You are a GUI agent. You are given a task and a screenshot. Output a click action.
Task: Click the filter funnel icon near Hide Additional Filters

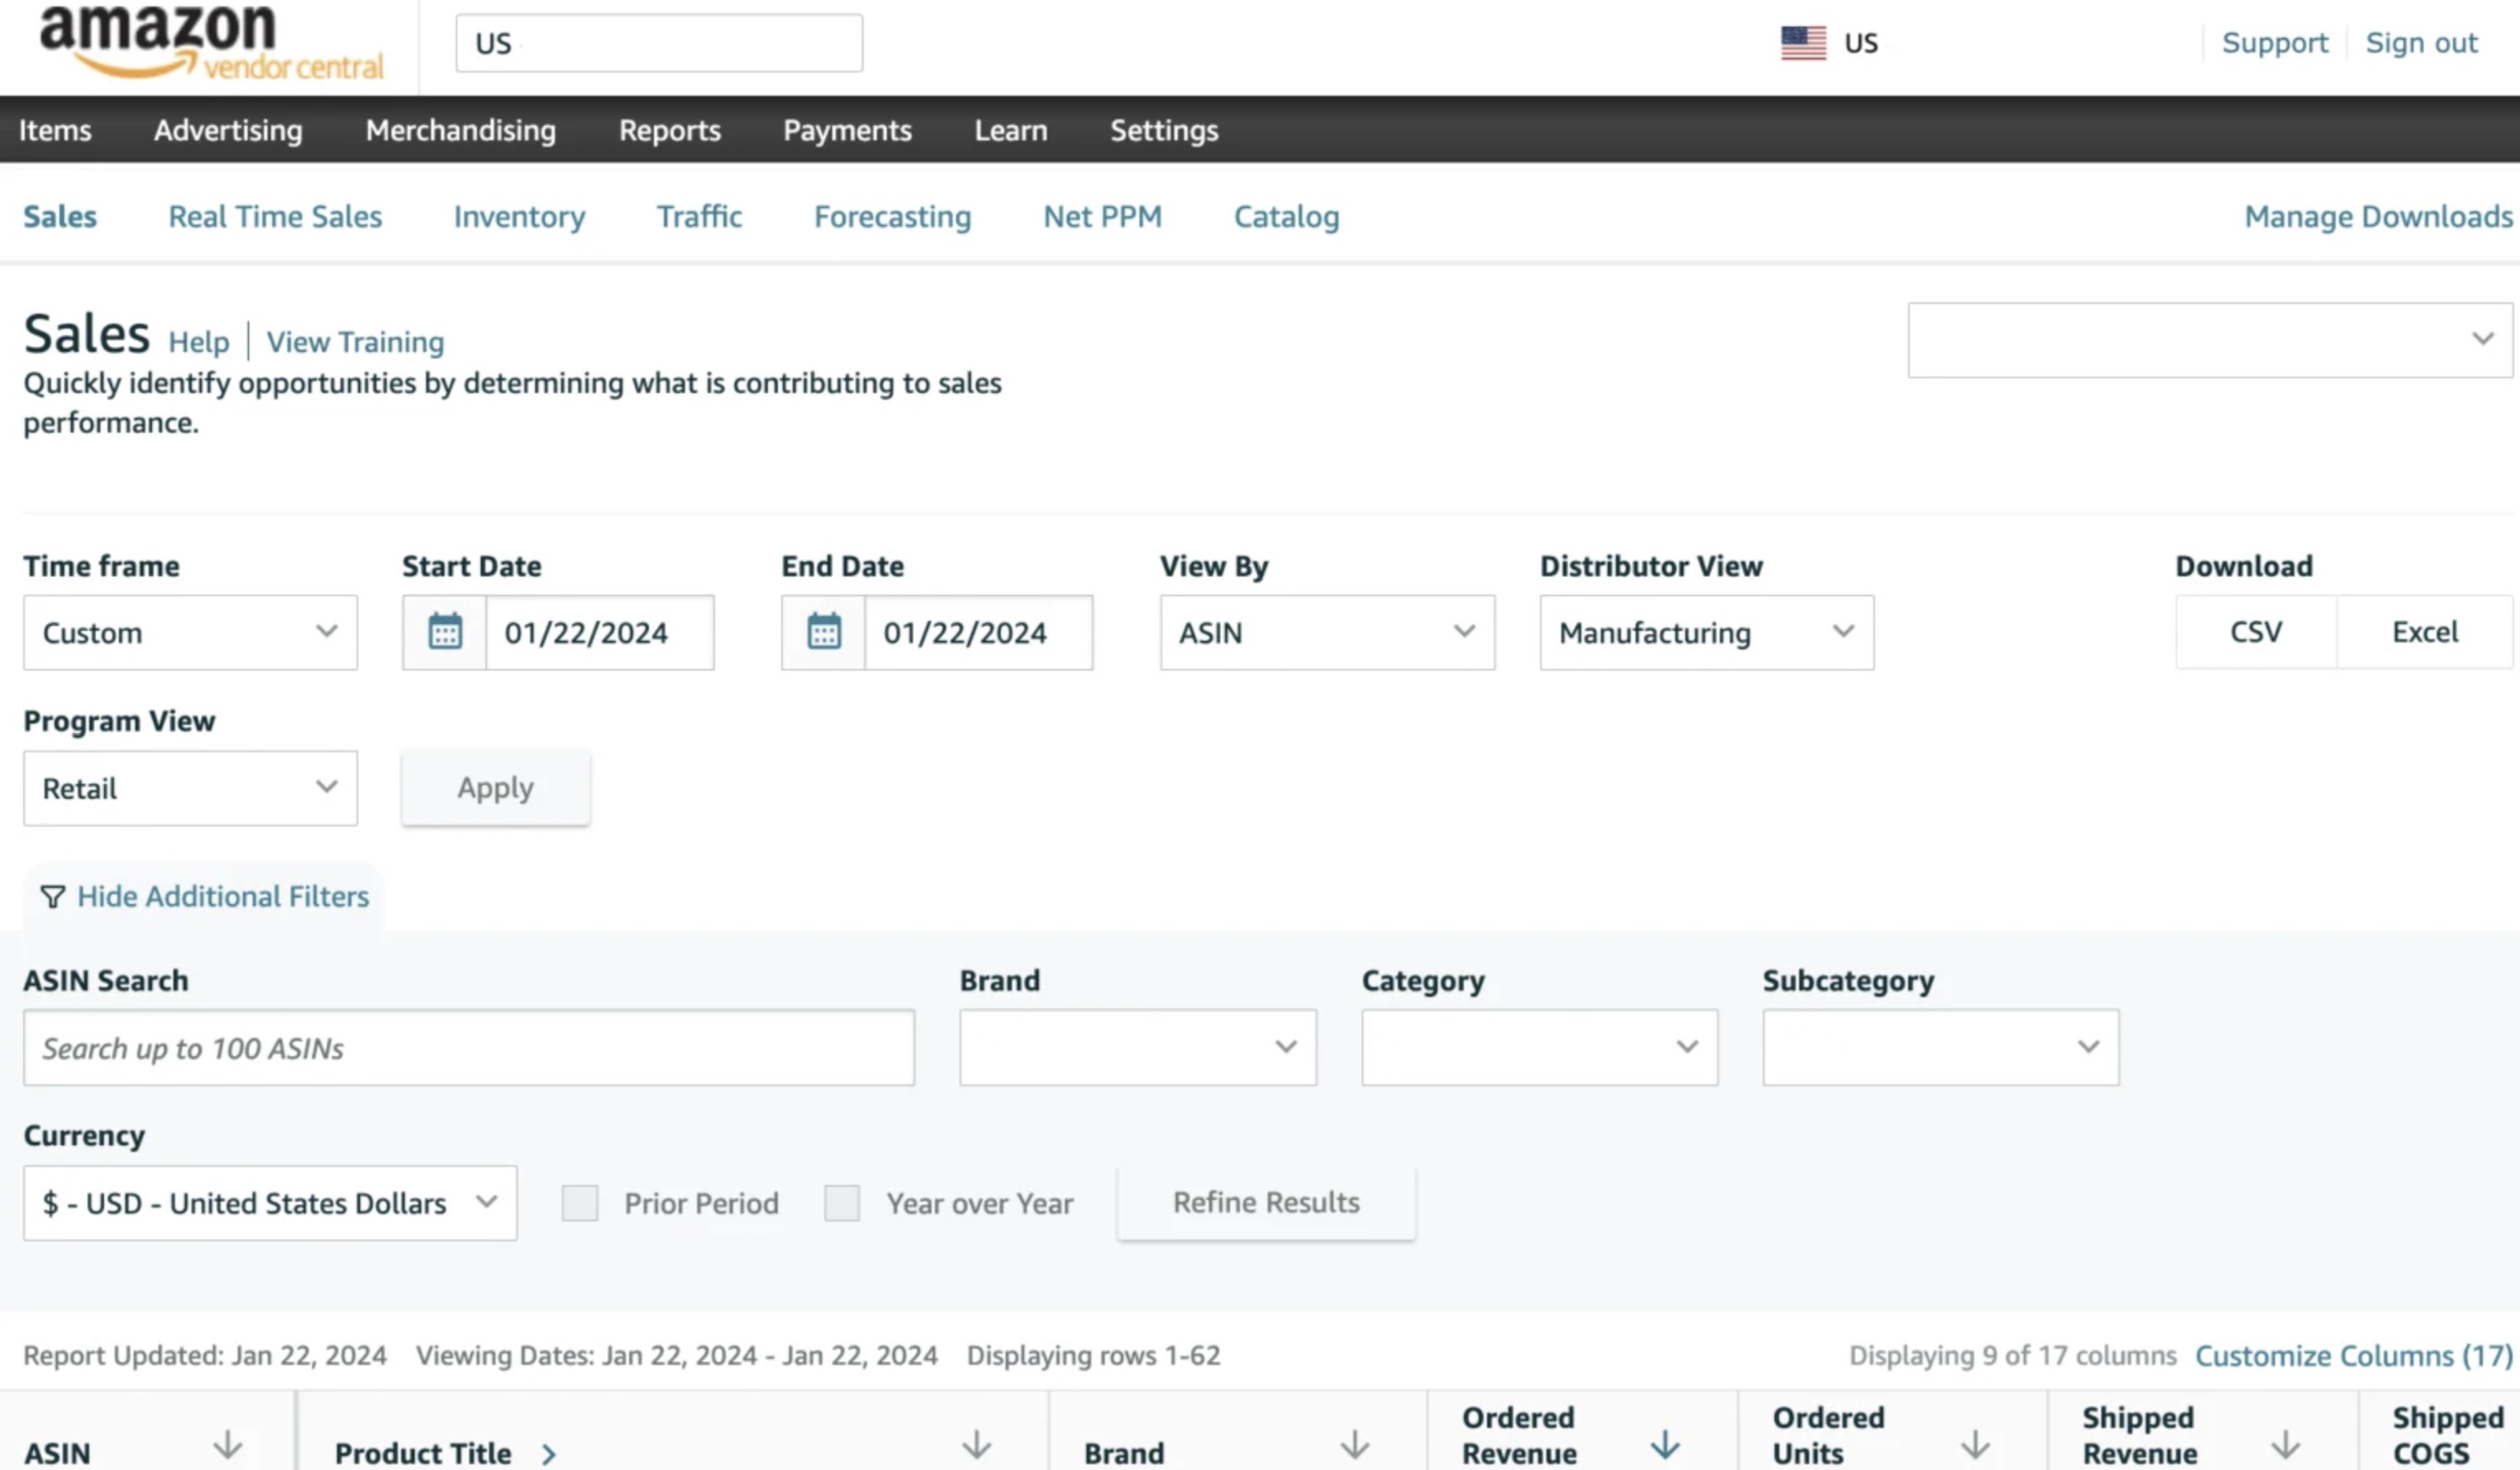51,897
